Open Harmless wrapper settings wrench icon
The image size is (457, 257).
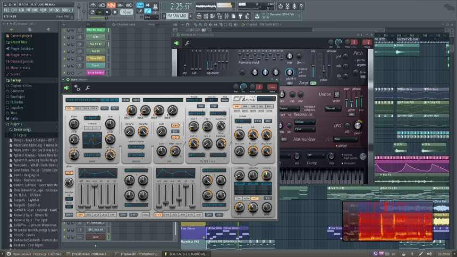click(x=187, y=43)
